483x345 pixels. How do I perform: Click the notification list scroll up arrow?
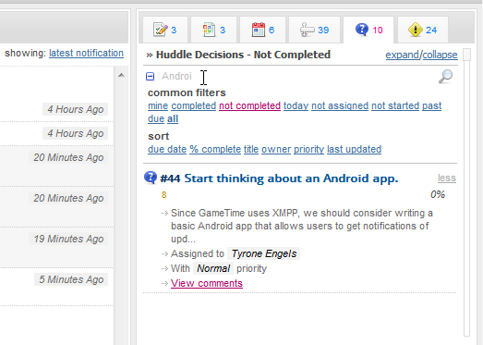pyautogui.click(x=121, y=75)
